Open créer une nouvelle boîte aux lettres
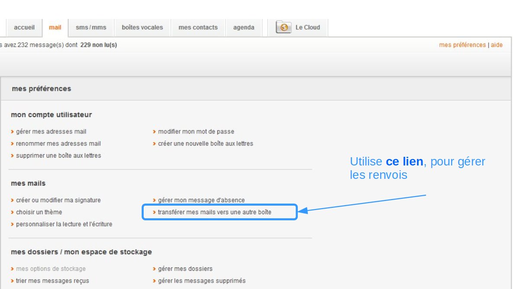 coord(206,144)
